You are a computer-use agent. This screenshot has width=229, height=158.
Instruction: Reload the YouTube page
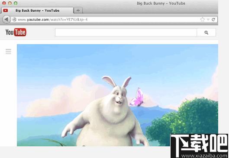tap(213, 19)
